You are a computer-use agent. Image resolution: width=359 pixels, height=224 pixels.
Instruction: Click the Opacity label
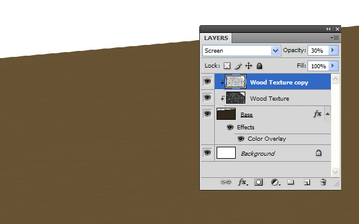tap(294, 50)
